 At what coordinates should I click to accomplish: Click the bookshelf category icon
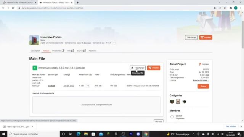tap(178, 102)
